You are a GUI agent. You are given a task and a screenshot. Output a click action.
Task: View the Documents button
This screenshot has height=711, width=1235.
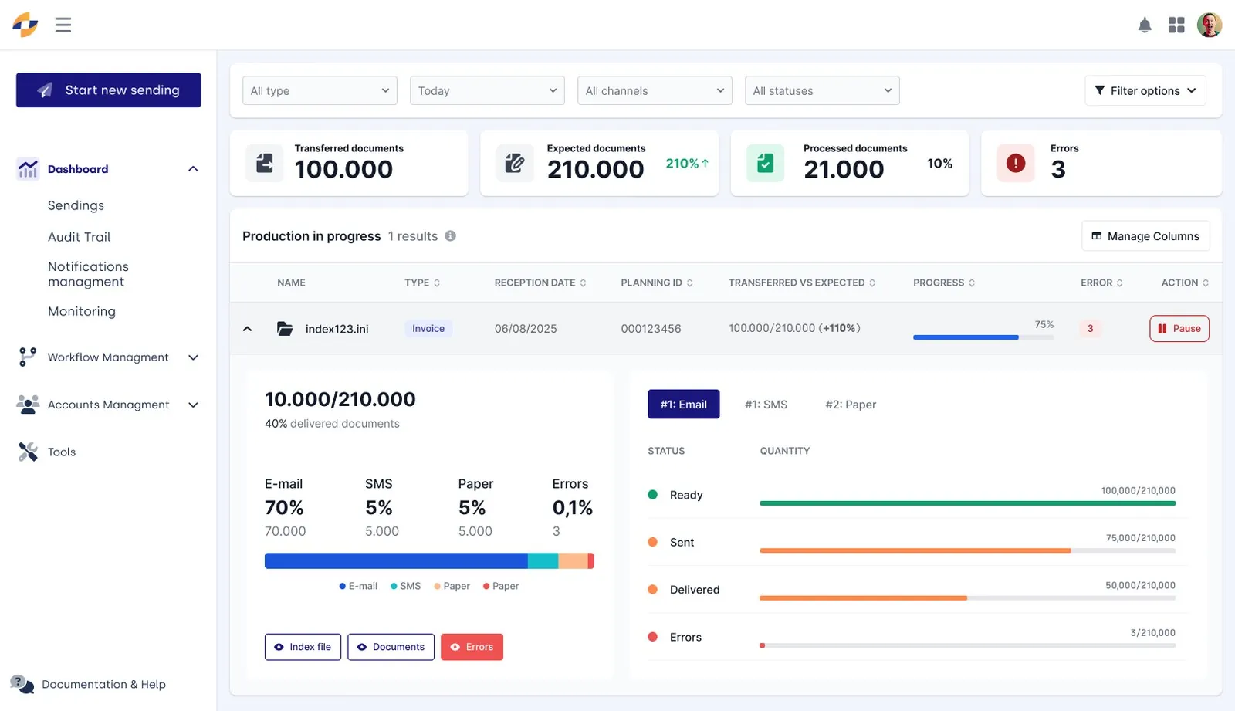[391, 647]
